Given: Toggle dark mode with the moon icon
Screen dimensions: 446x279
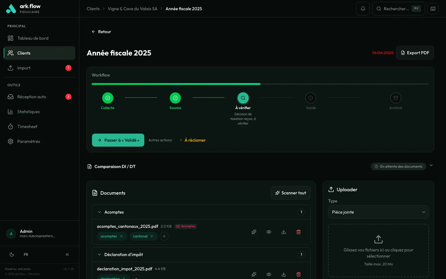Looking at the screenshot, I should click(x=12, y=255).
